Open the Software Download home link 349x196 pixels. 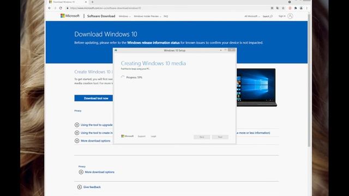click(101, 16)
